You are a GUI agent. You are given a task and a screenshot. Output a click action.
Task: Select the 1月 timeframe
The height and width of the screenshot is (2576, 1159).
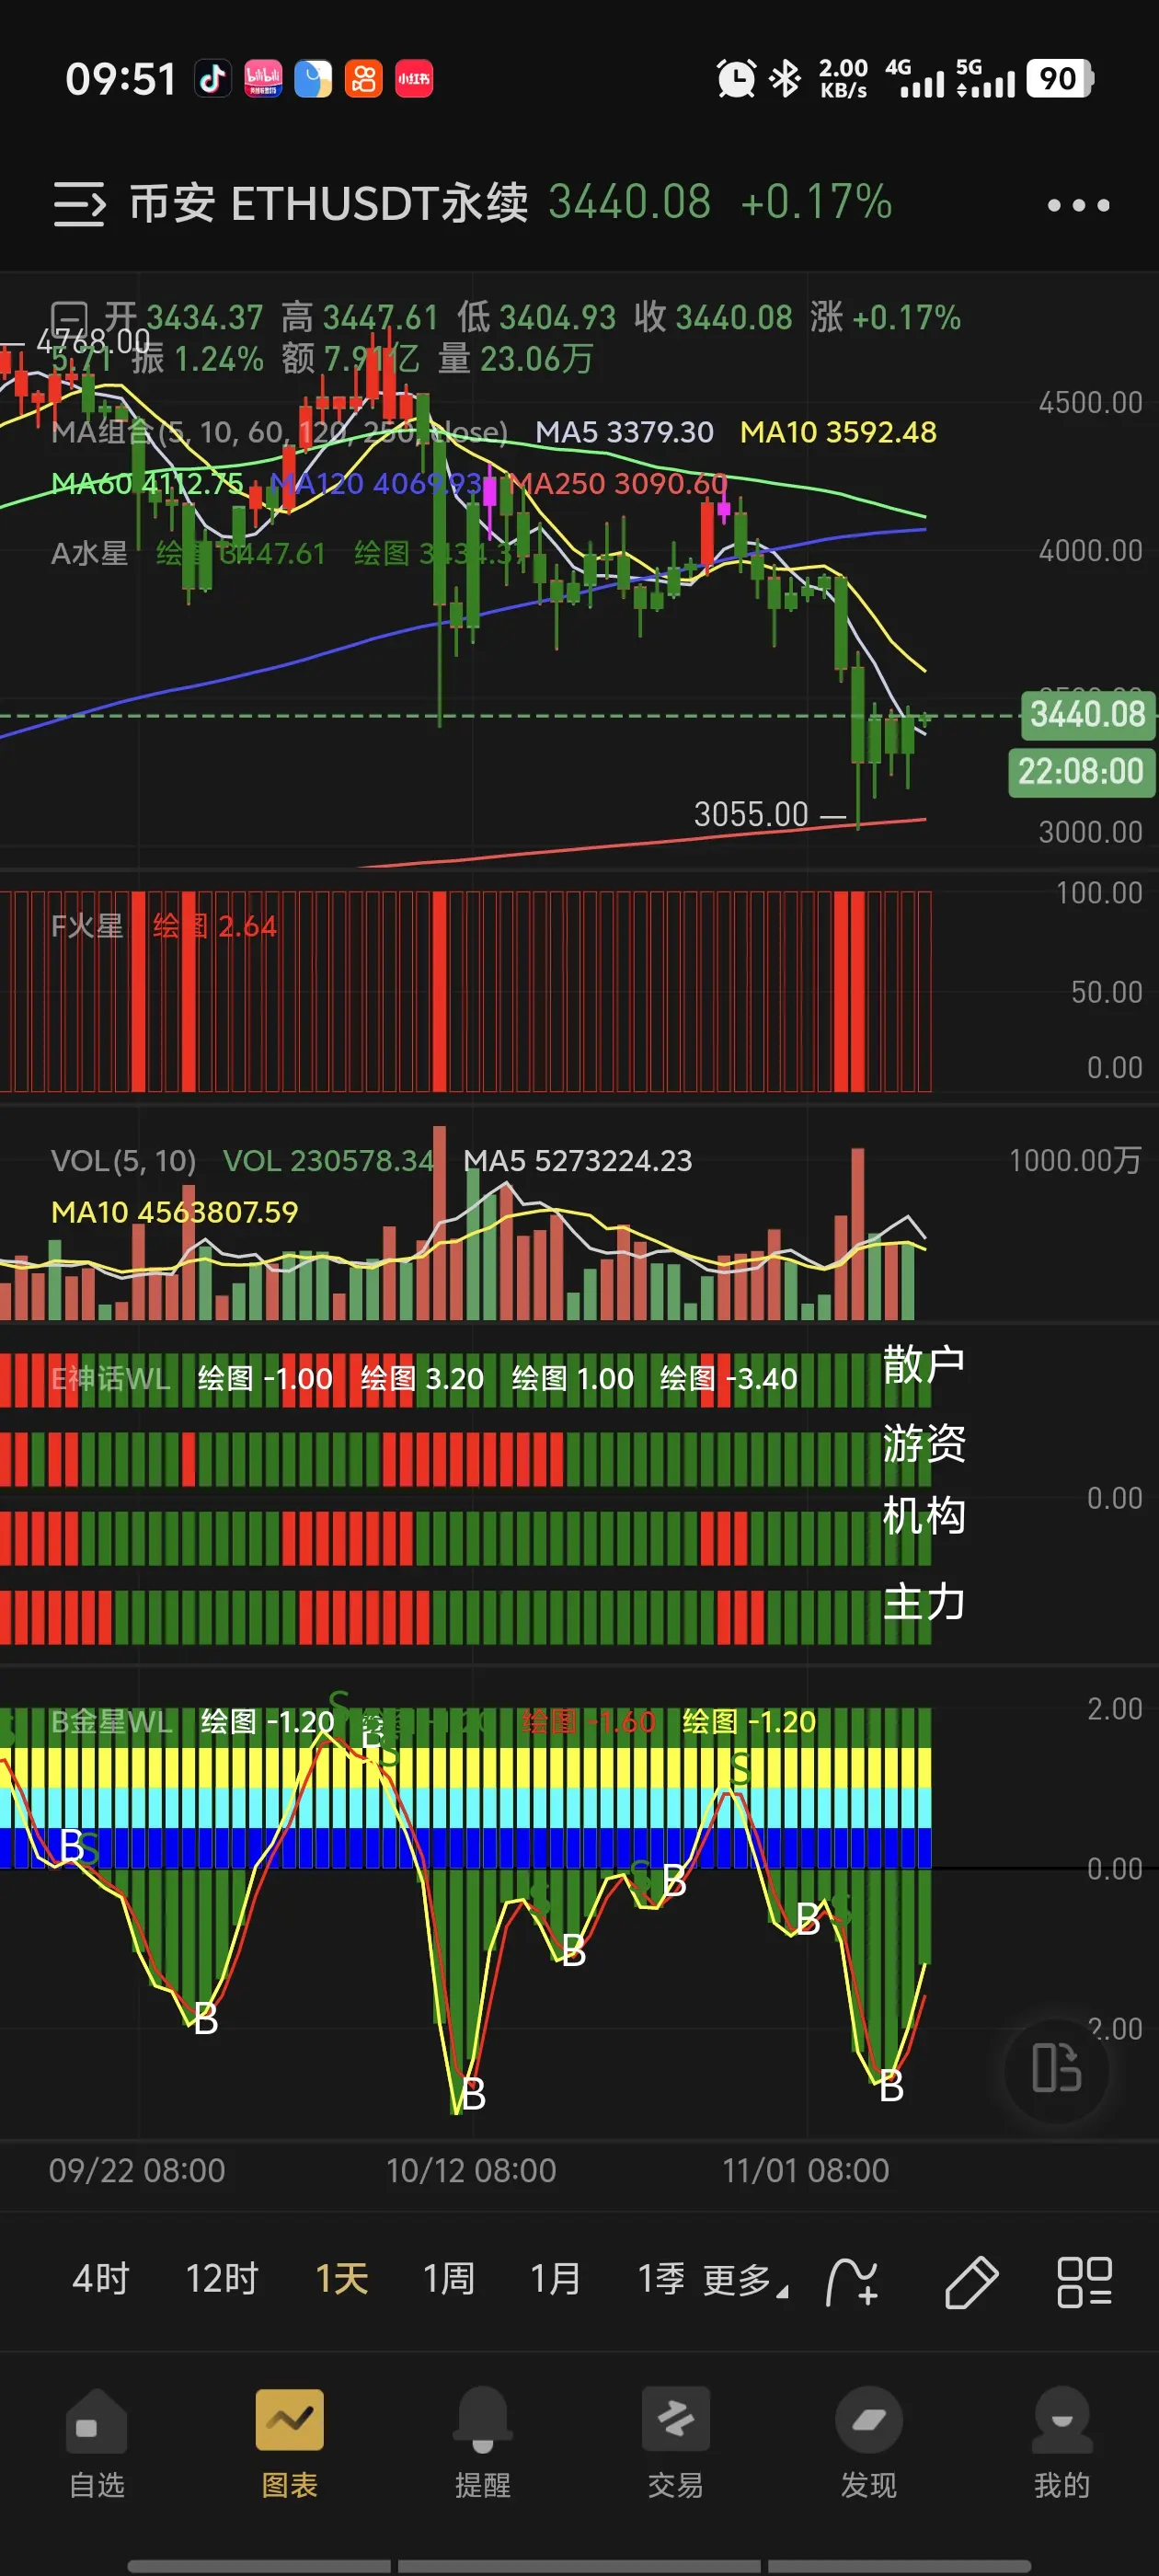tap(556, 2279)
